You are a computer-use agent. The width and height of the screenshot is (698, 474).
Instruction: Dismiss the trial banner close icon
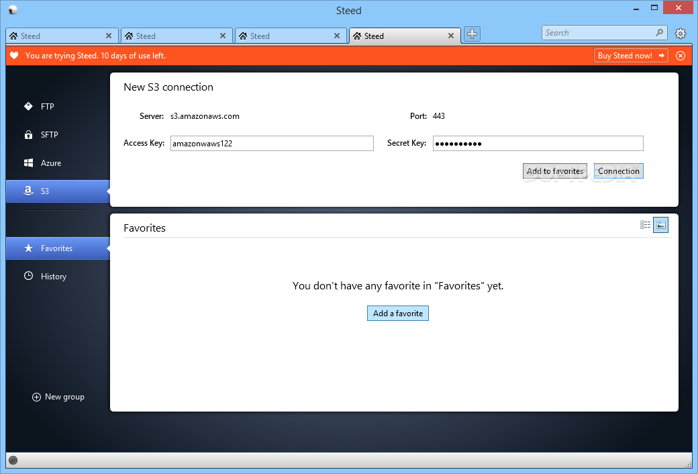(680, 56)
